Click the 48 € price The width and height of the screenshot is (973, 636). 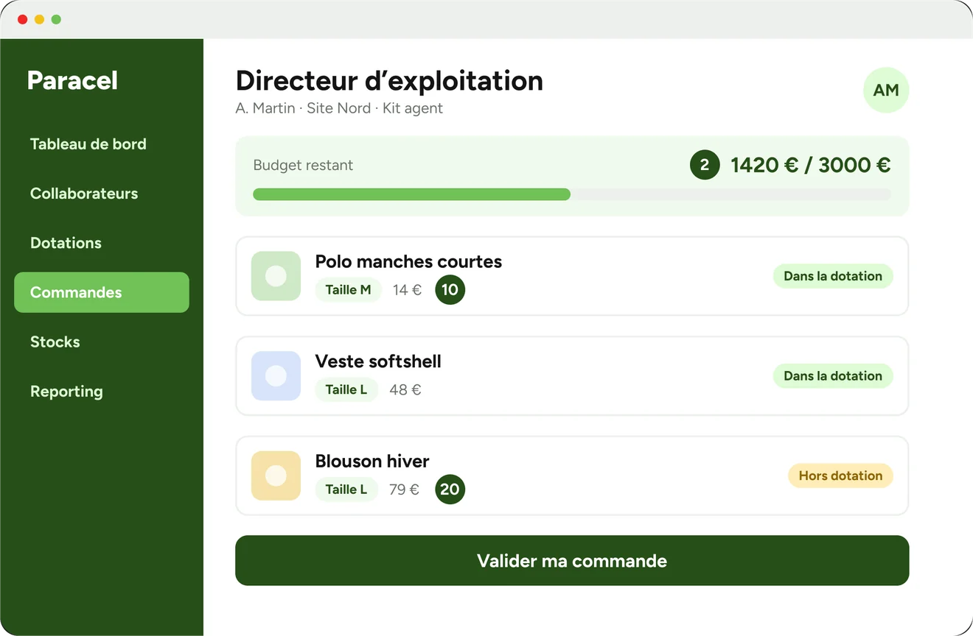405,389
